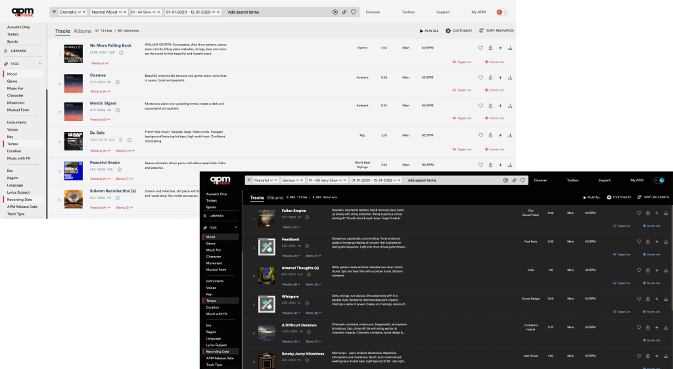Viewport: 673px width, 369px height.
Task: Download Fallen Empire in dark window
Action: coord(666,213)
